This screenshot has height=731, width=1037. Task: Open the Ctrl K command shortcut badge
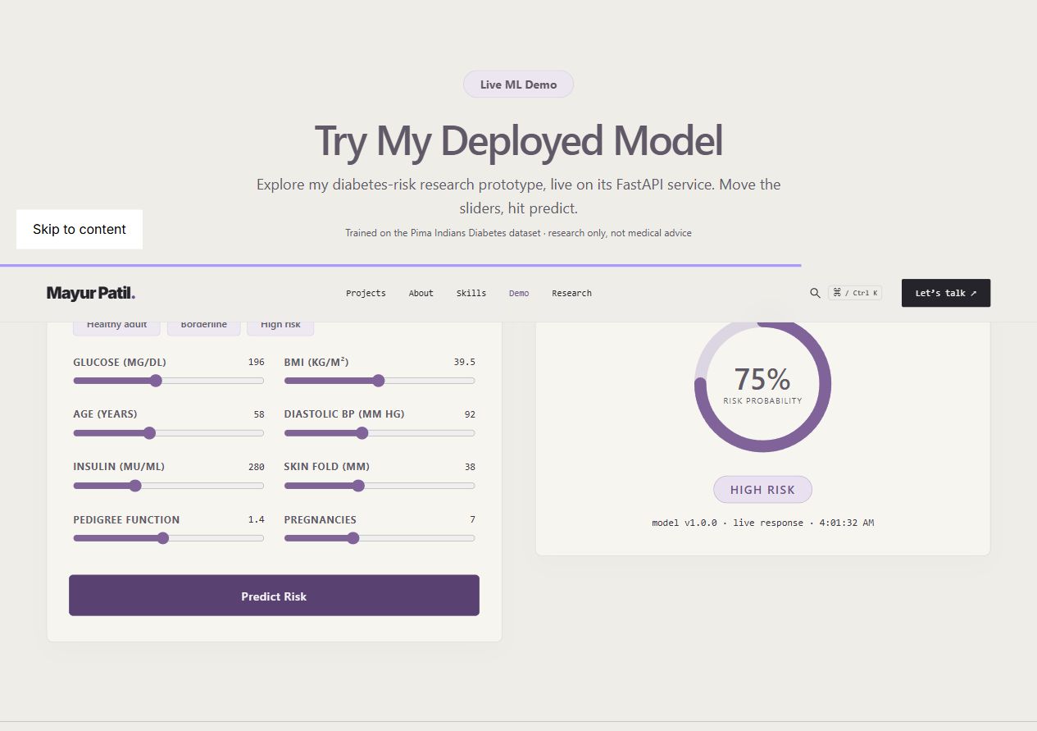pos(855,293)
